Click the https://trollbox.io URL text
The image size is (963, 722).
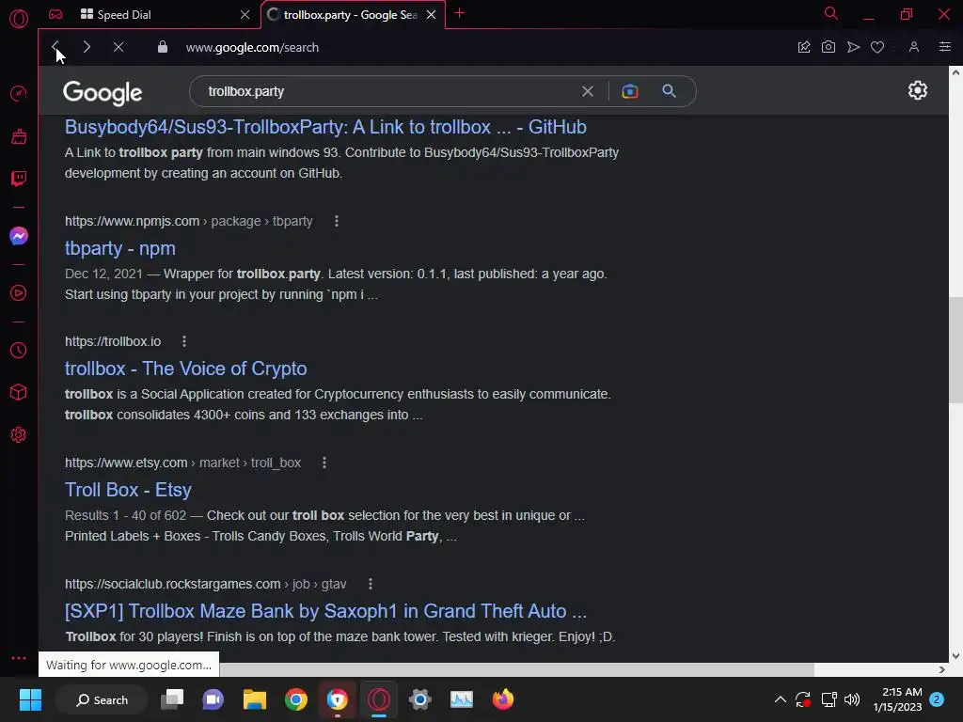[x=113, y=341]
